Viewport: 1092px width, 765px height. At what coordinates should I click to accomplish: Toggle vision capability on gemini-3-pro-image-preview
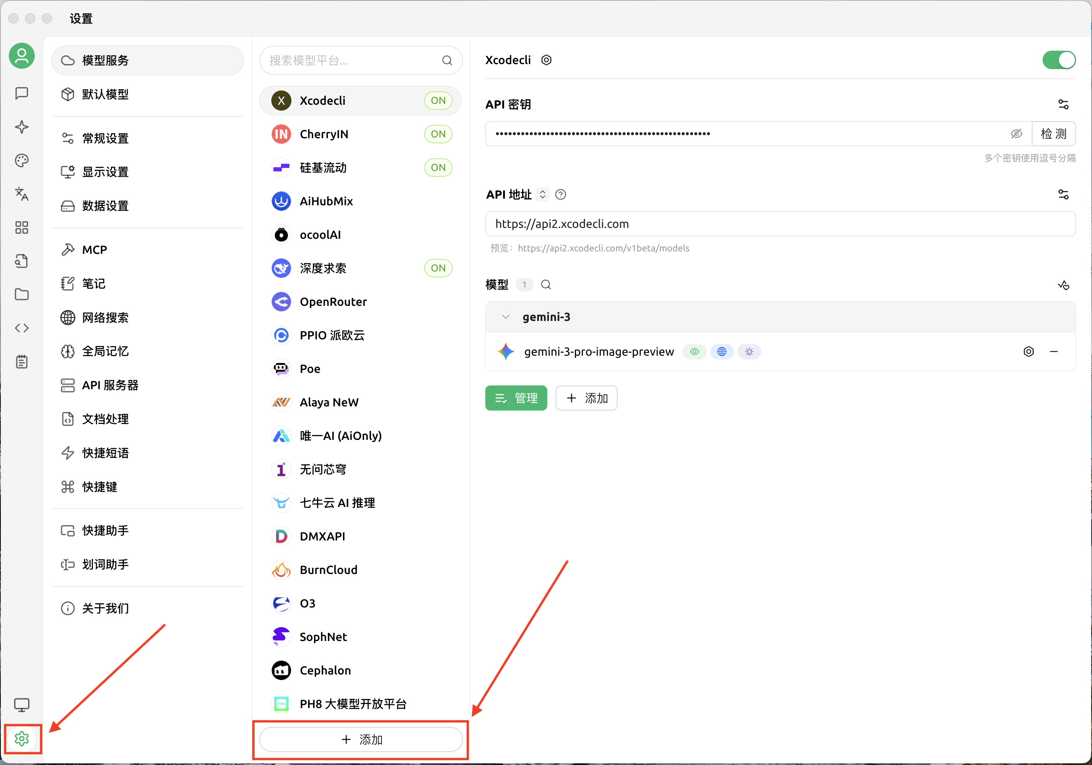pyautogui.click(x=694, y=351)
